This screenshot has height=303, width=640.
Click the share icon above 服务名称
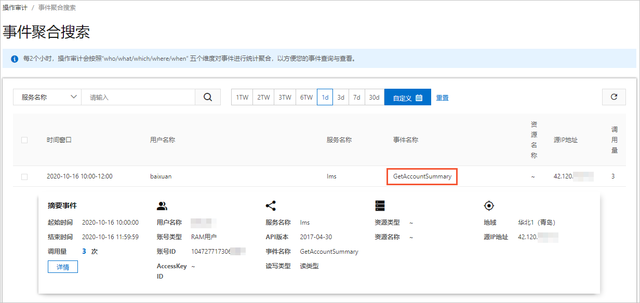point(271,206)
